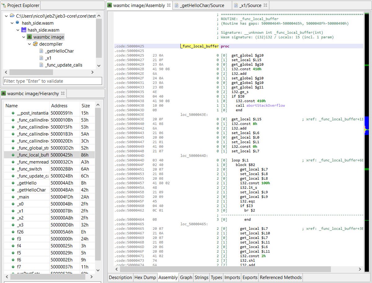Click the Project Explorer filter input field
This screenshot has width=372, height=283.
pyautogui.click(x=52, y=81)
